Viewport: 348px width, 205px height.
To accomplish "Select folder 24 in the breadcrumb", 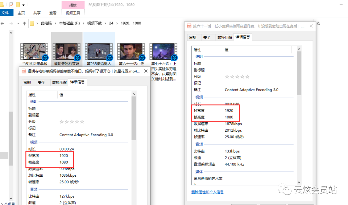I will pos(111,23).
